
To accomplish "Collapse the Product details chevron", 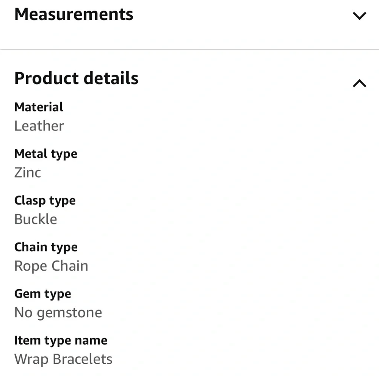I will pos(359,83).
